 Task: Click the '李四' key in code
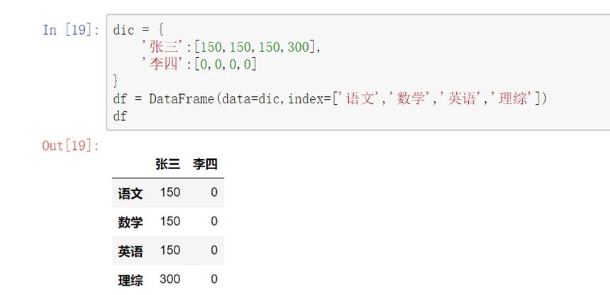pos(162,64)
